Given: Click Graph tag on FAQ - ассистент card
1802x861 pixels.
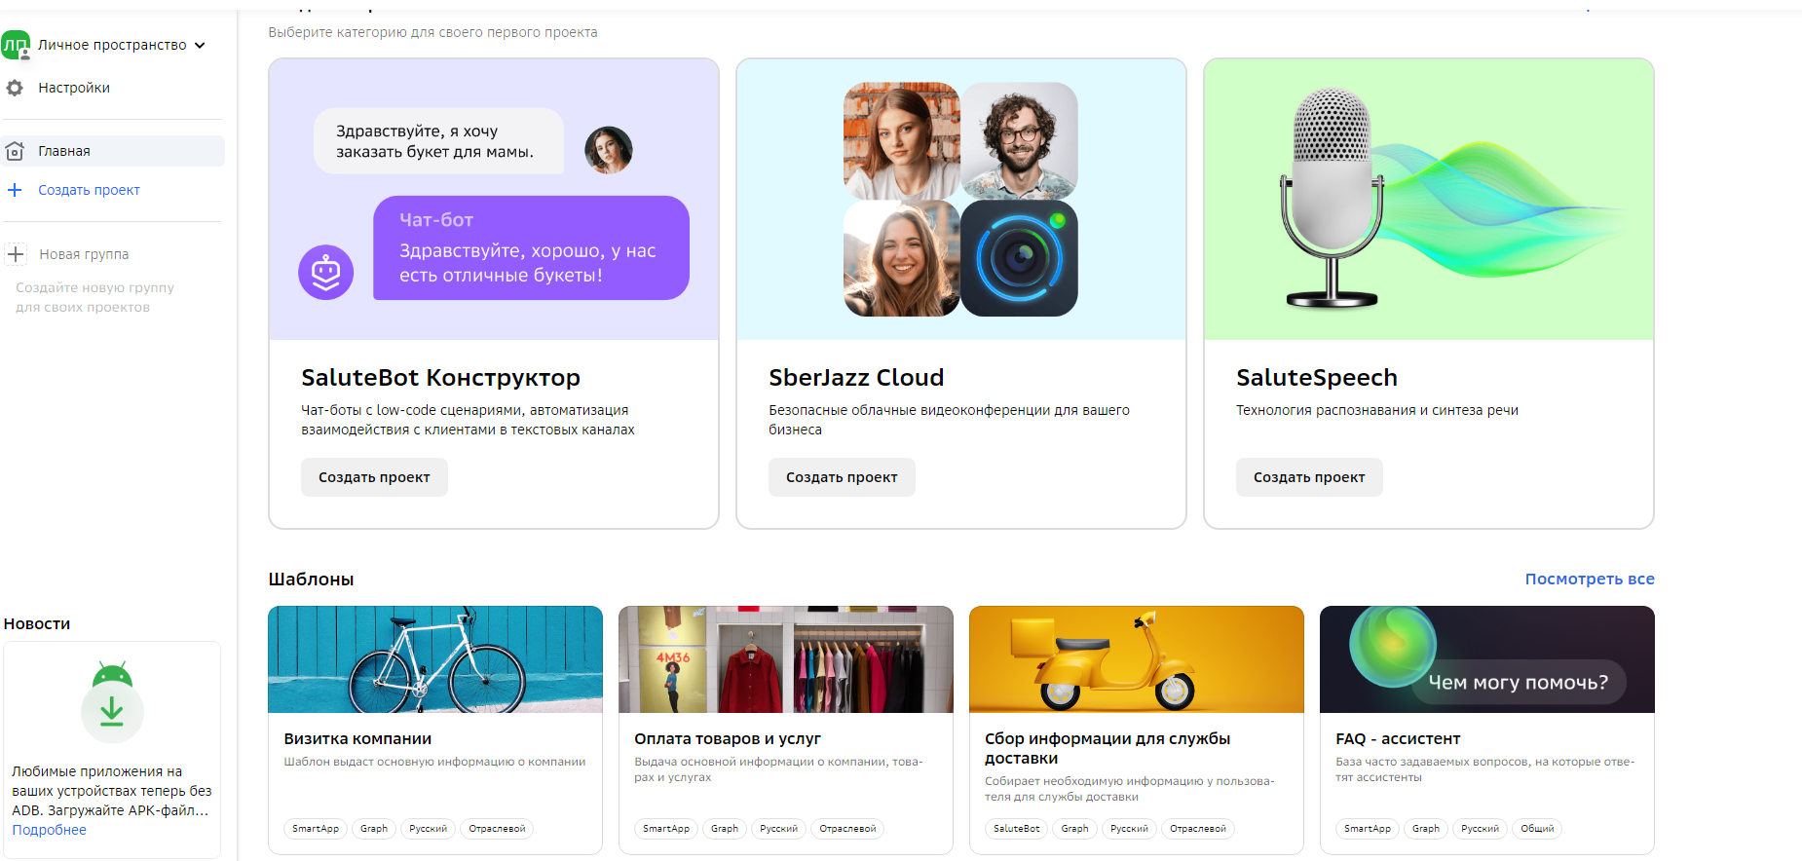Looking at the screenshot, I should click(1426, 829).
